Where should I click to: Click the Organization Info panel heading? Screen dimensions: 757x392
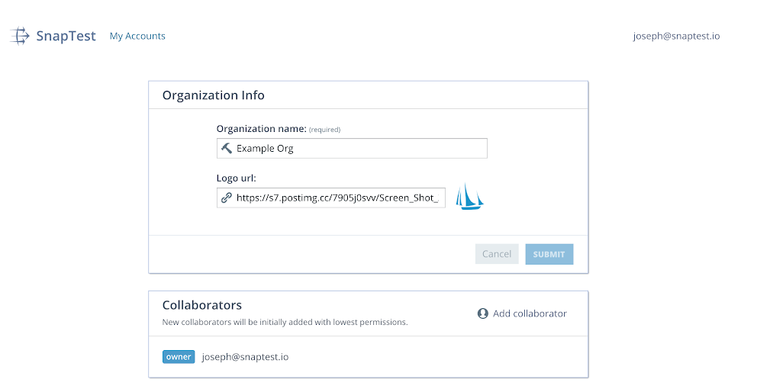pyautogui.click(x=214, y=95)
